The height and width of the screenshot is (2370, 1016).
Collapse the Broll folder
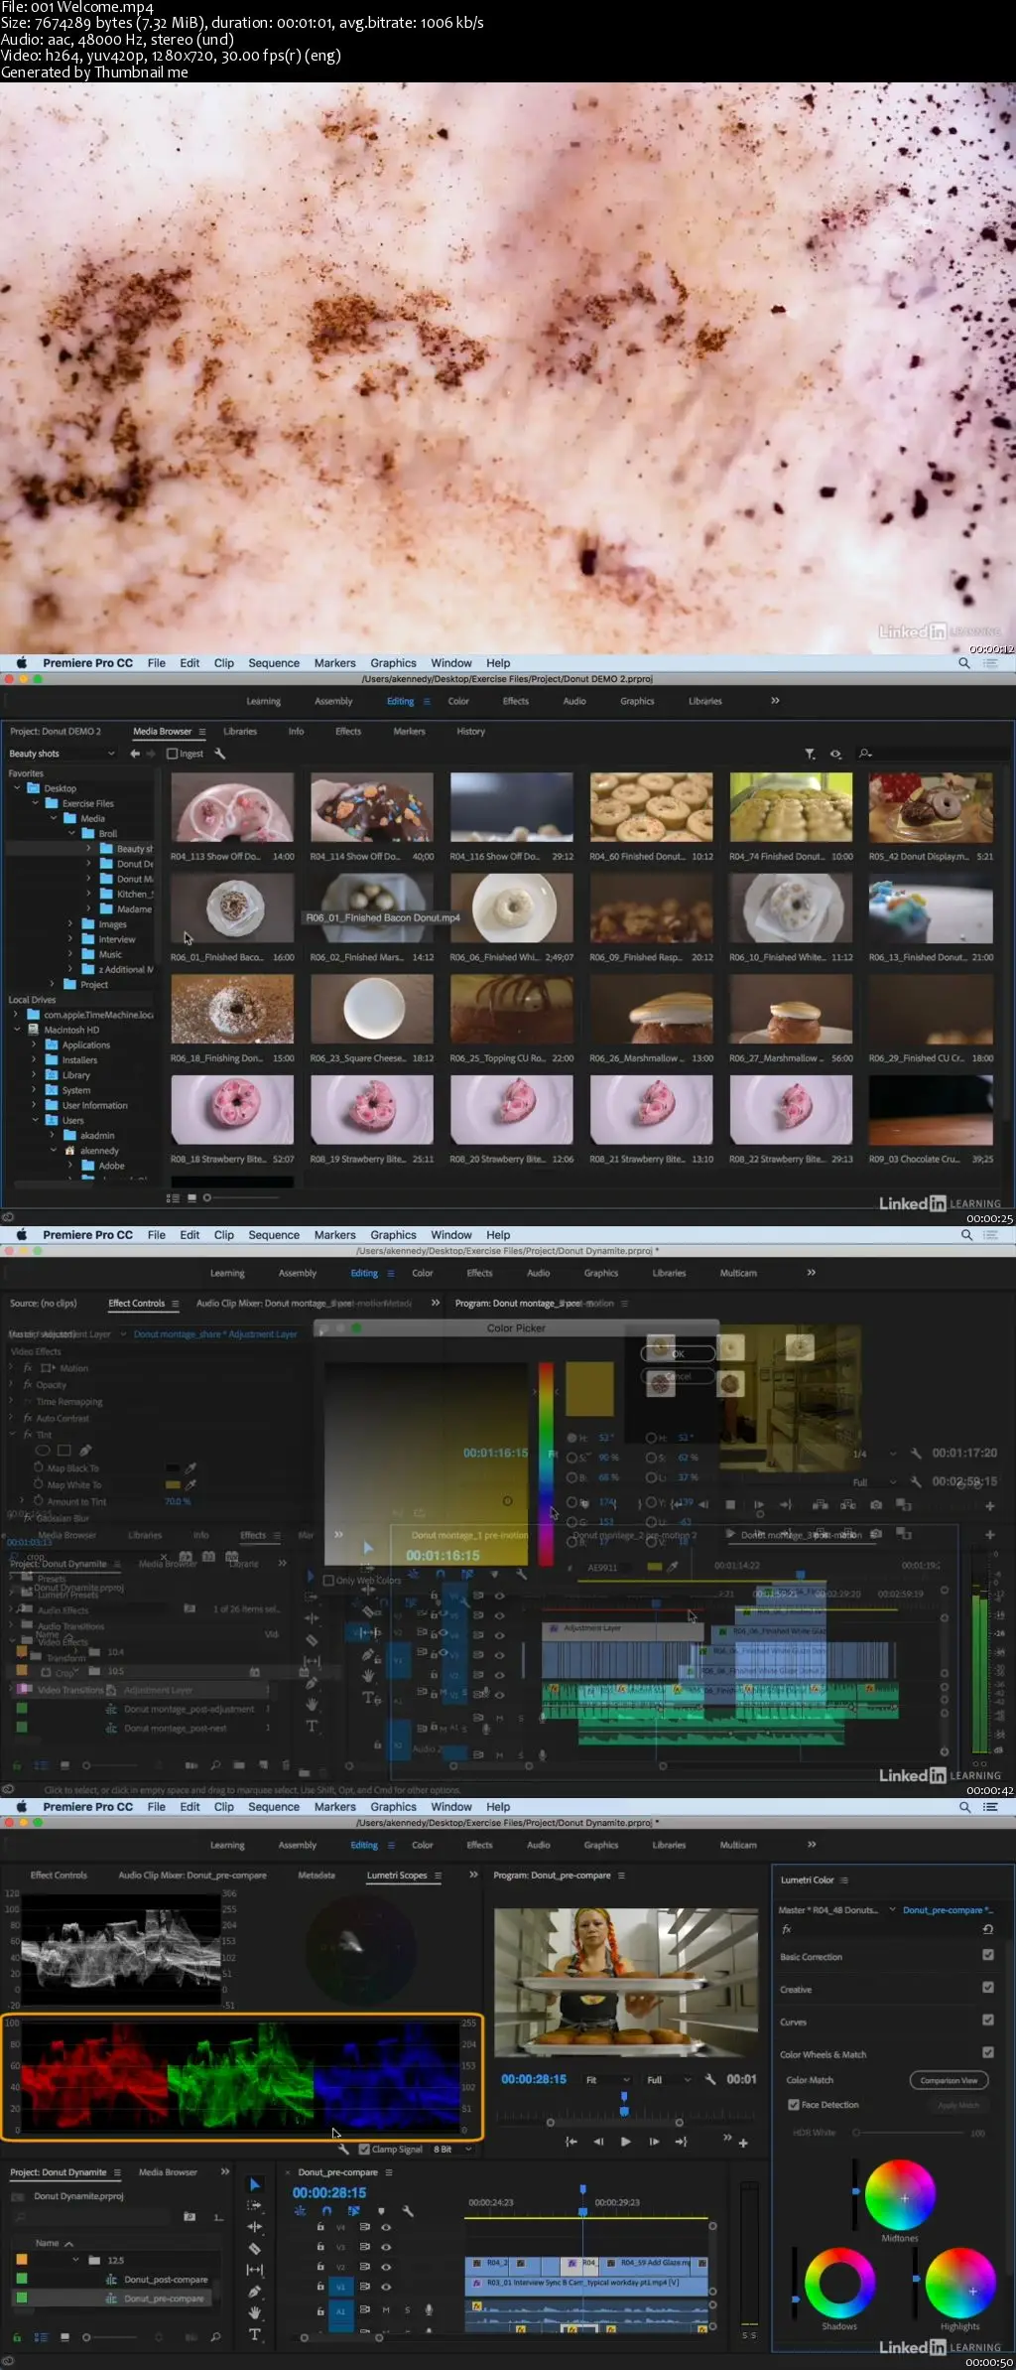click(70, 834)
